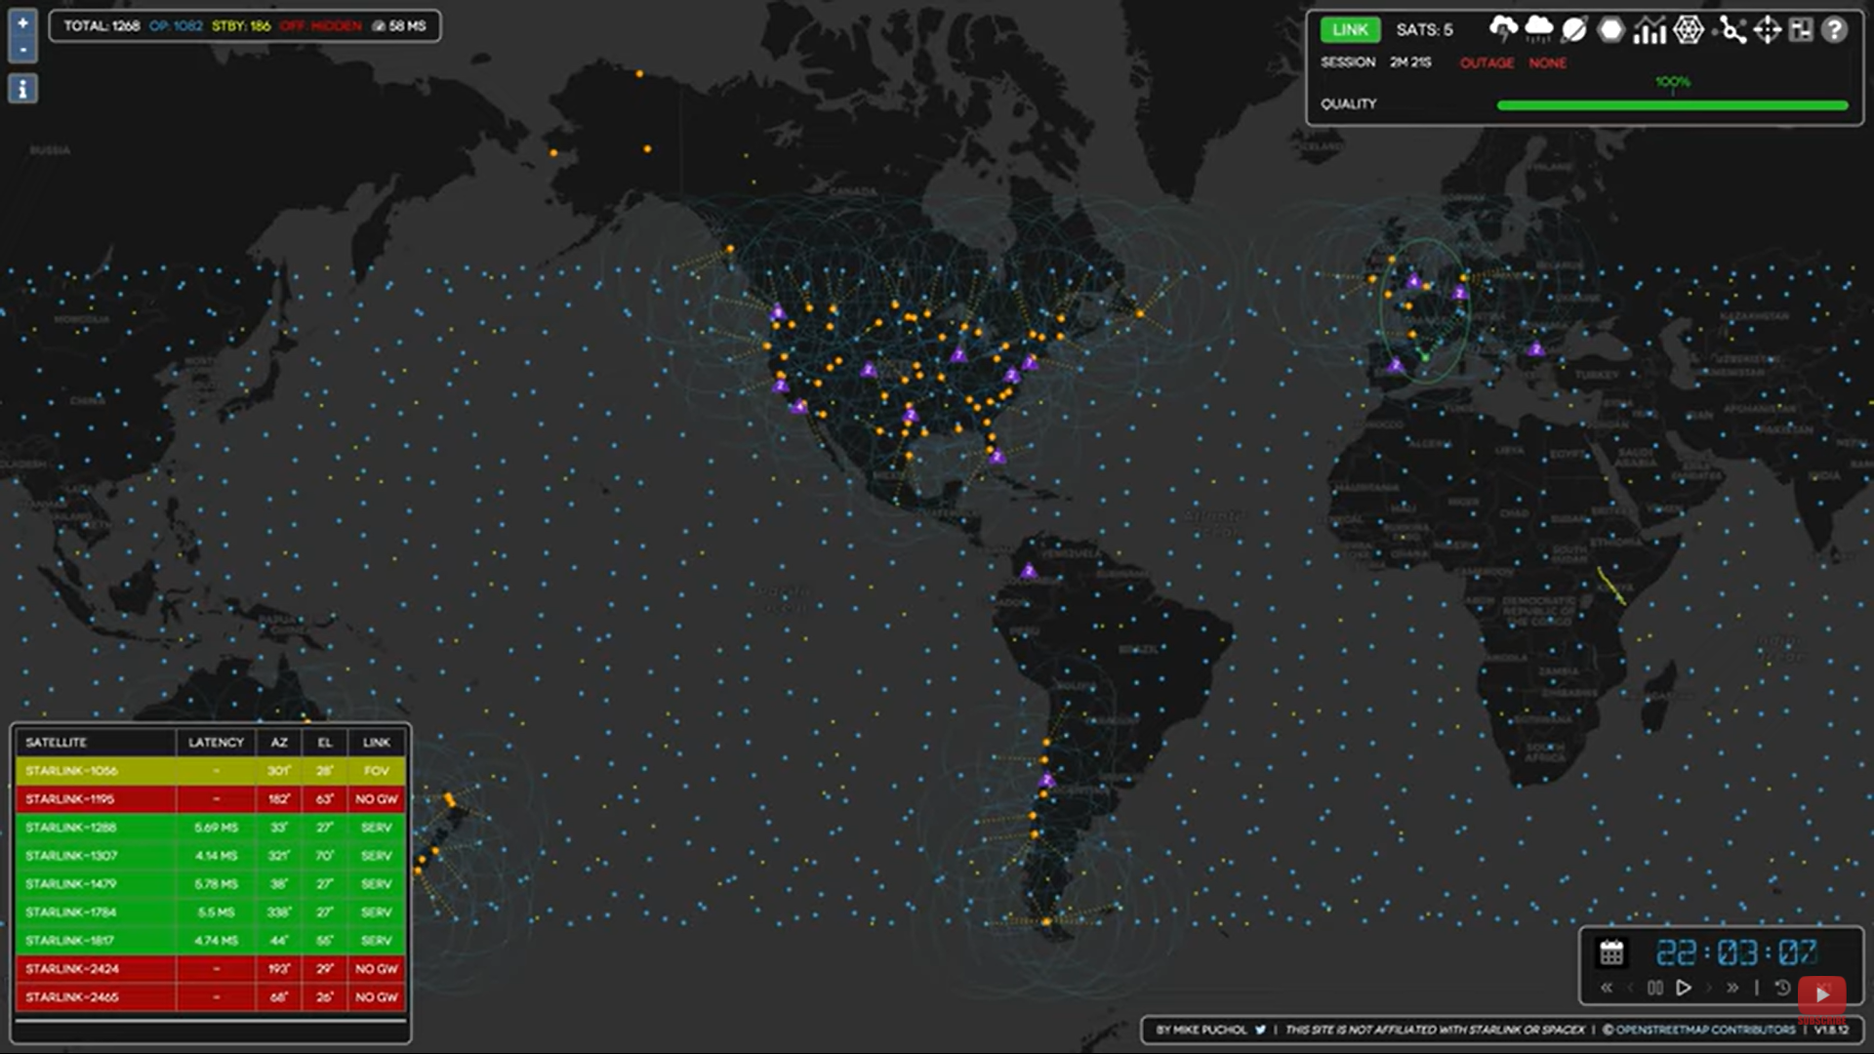Pause the time simulation
1874x1054 pixels.
[x=1655, y=988]
